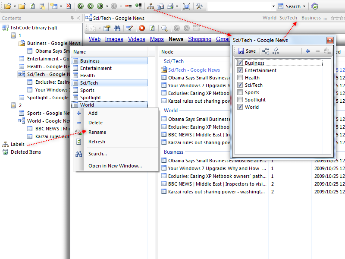Open the labels hierarchy toolbar icon

pos(151,6)
